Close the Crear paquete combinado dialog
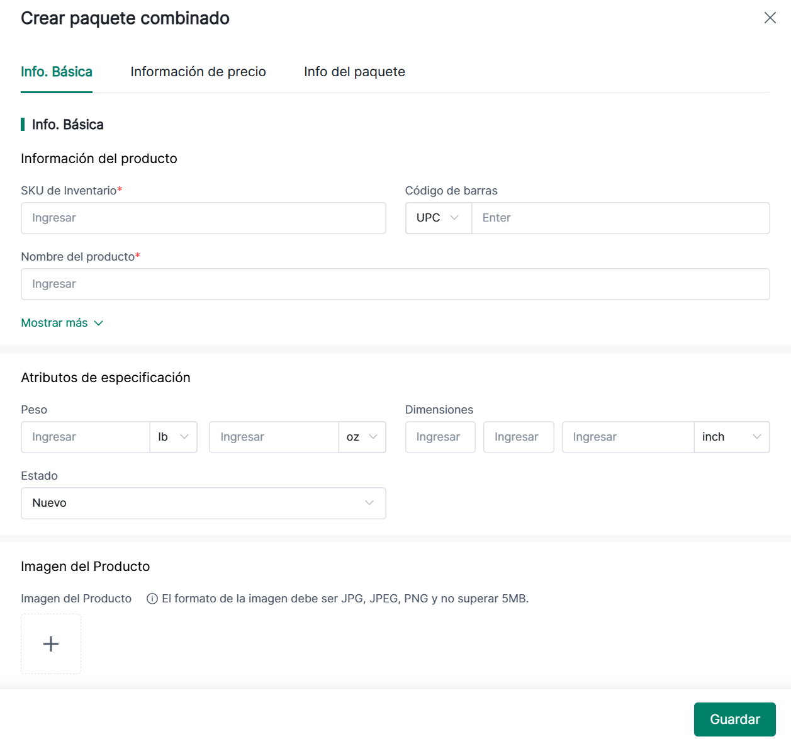 click(x=770, y=18)
